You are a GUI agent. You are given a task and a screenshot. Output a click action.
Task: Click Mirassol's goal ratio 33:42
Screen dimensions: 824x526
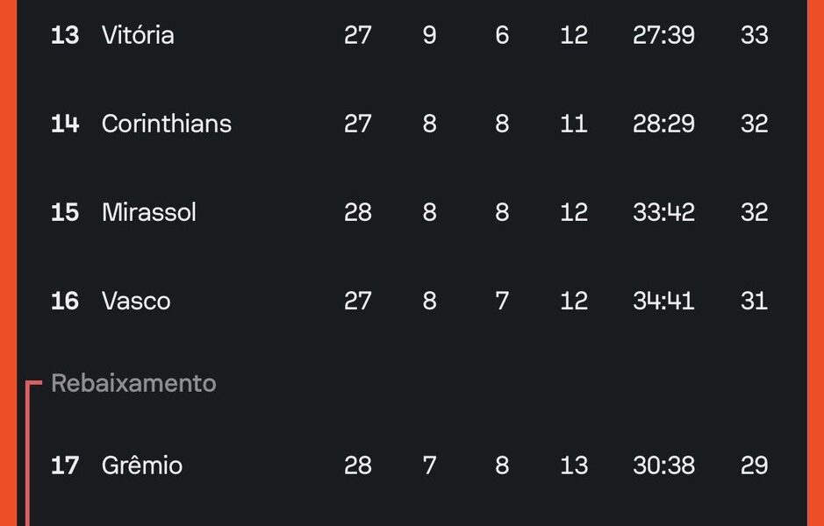pos(663,213)
